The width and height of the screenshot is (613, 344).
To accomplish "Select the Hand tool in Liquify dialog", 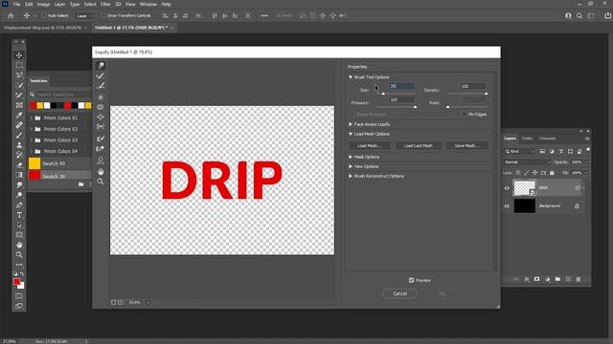I will coord(101,172).
